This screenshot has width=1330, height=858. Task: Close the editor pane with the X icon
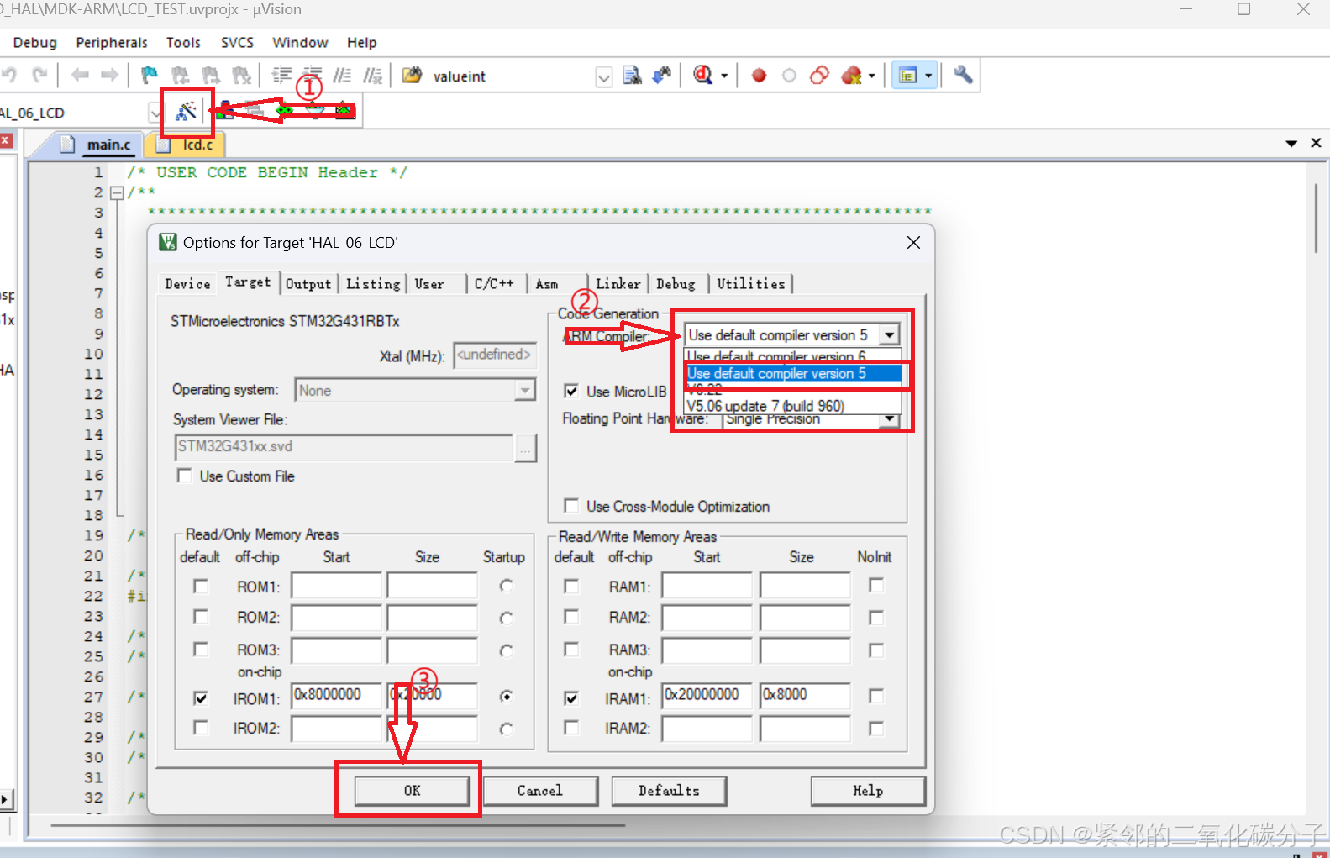click(1316, 143)
